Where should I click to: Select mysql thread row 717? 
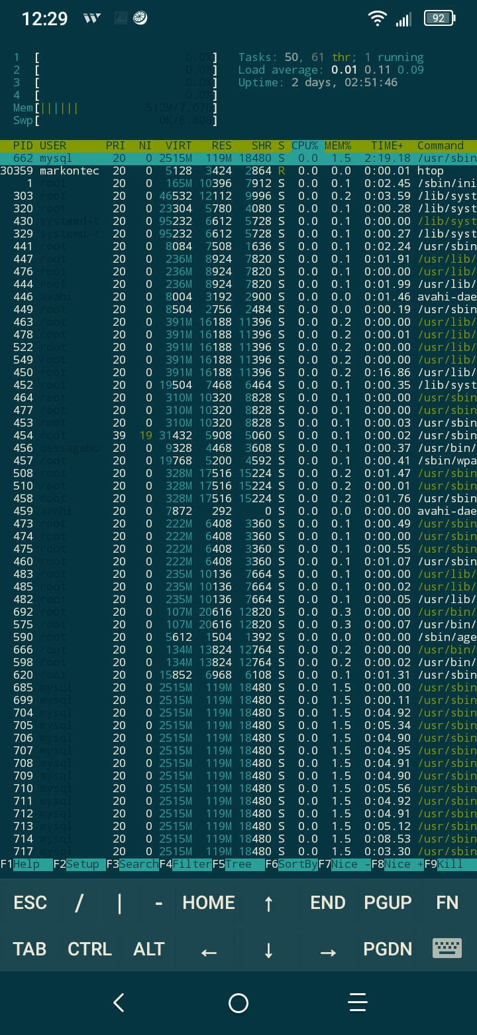pyautogui.click(x=238, y=852)
